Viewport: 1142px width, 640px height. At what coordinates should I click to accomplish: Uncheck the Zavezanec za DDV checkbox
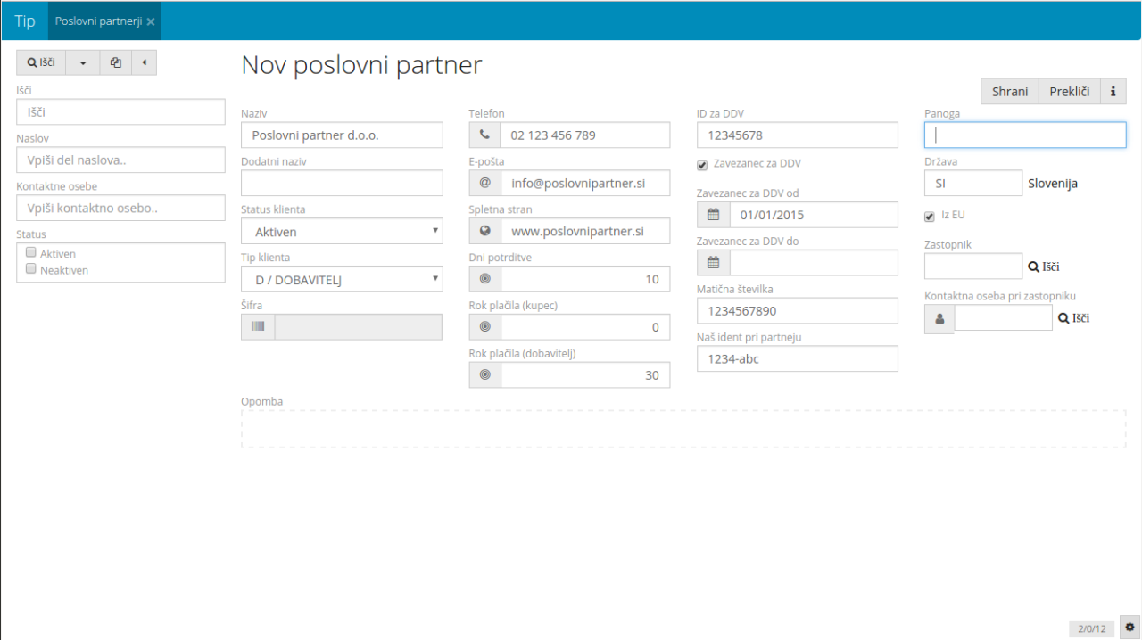coord(702,165)
